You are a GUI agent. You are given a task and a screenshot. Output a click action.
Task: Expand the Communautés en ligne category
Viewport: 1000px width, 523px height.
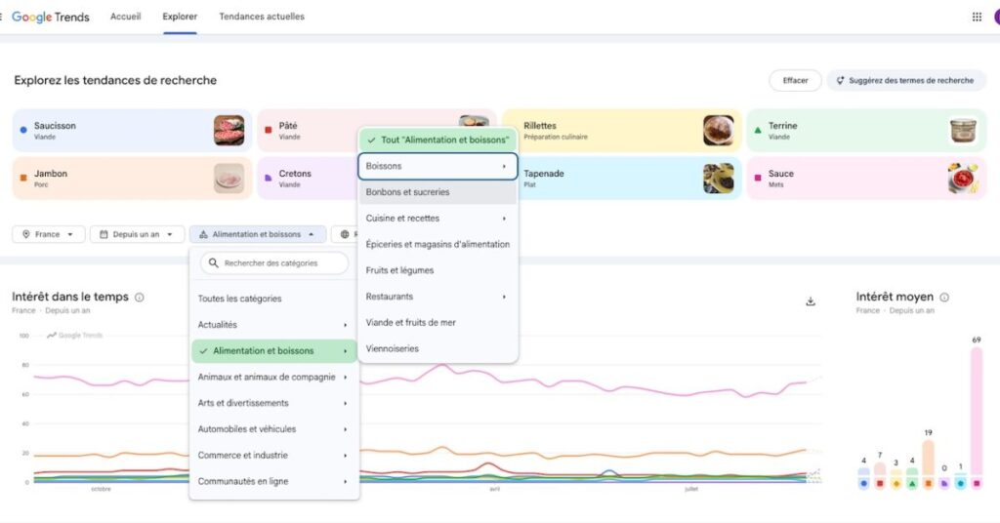[x=274, y=482]
